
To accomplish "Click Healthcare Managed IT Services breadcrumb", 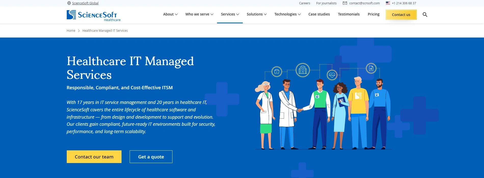I will (105, 30).
